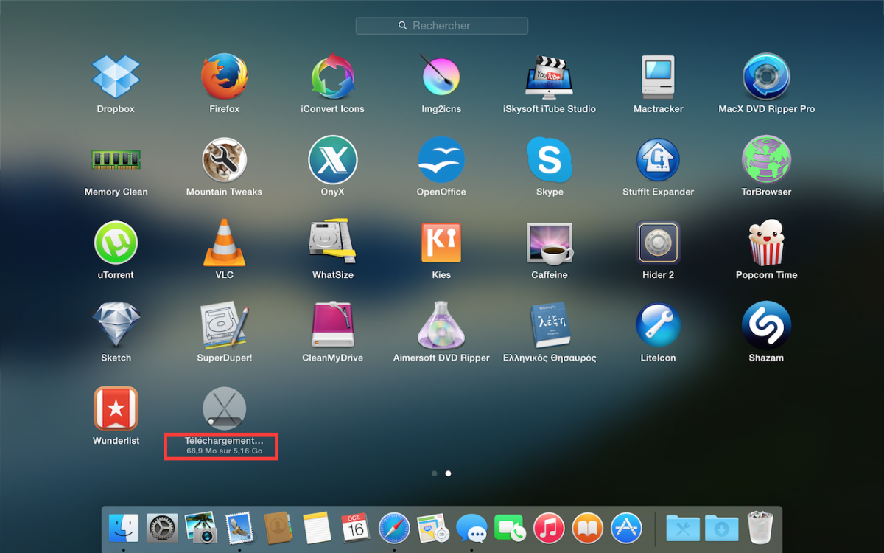This screenshot has width=884, height=553.
Task: Launch MacX DVD Ripper Pro
Action: click(x=766, y=77)
